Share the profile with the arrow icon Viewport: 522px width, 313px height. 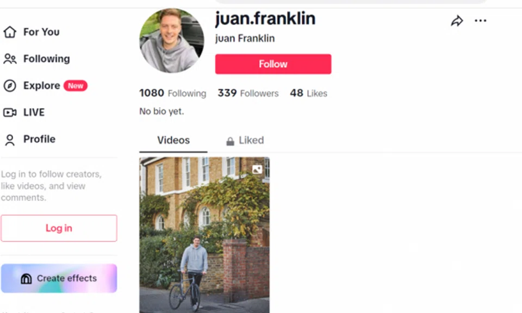(x=457, y=21)
